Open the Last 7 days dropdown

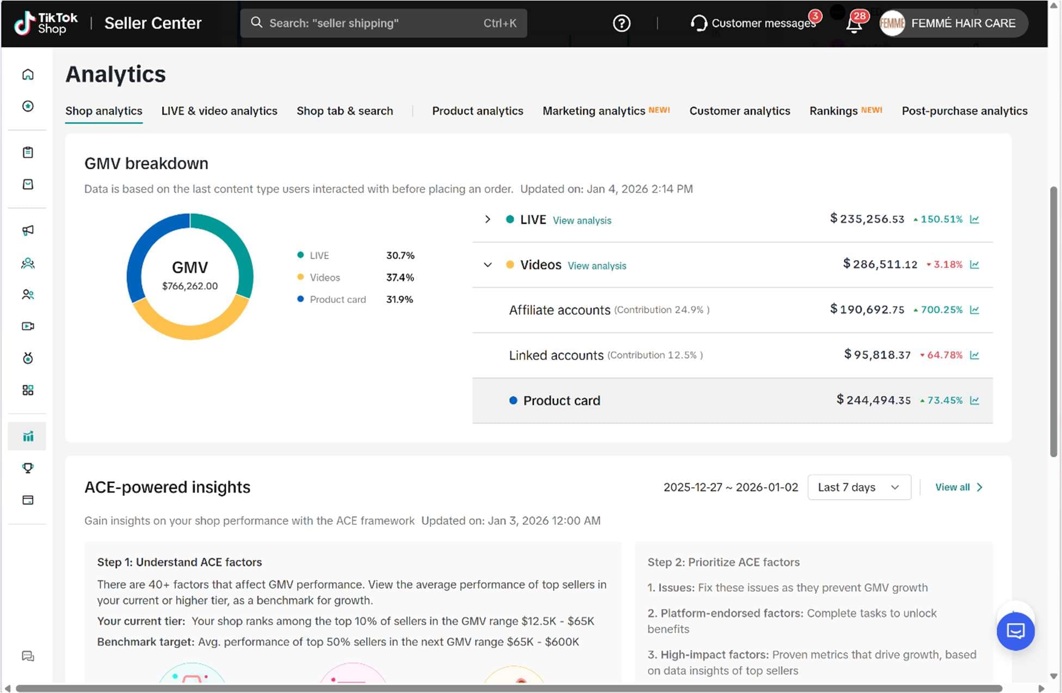pos(859,487)
